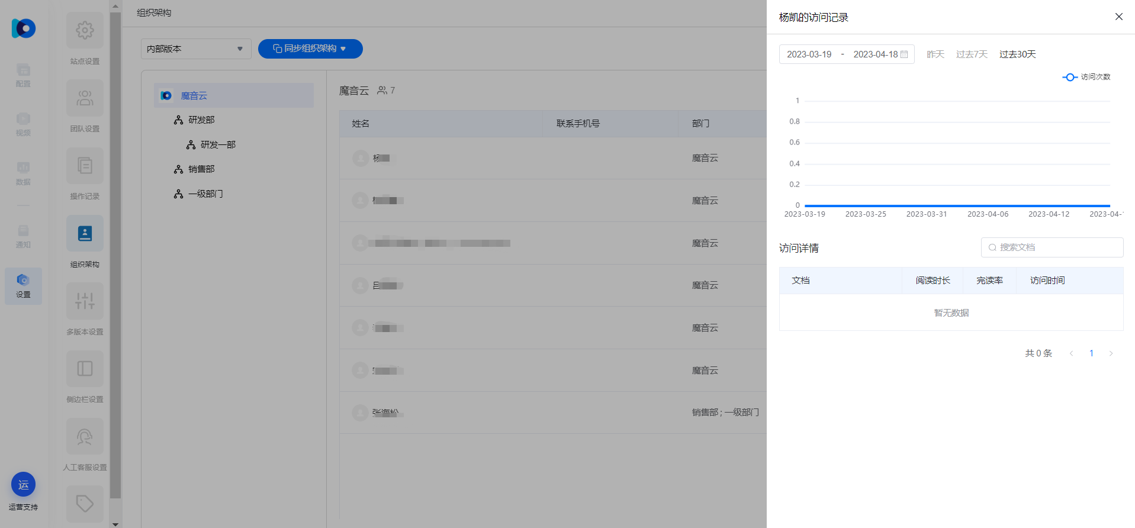Image resolution: width=1135 pixels, height=528 pixels.
Task: Open the date range picker calendar icon
Action: pyautogui.click(x=904, y=54)
